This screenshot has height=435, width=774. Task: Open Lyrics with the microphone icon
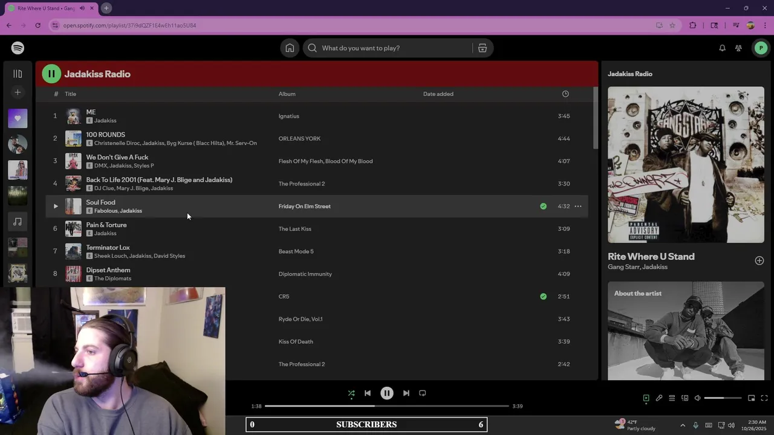(659, 398)
